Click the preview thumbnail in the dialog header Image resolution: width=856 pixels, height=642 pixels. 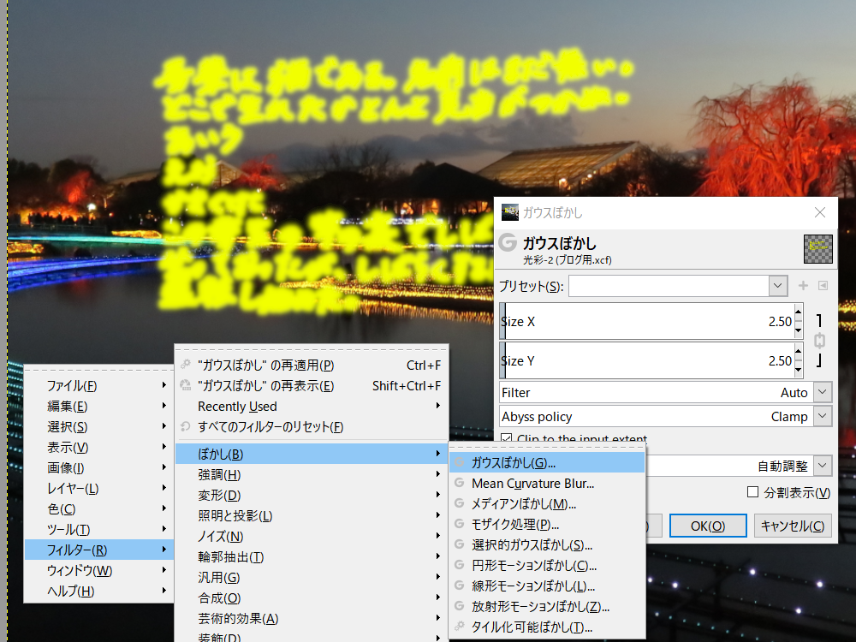pos(819,248)
